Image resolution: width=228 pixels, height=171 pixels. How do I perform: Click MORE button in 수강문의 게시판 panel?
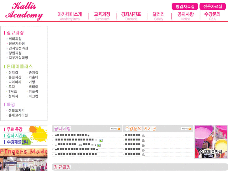[186, 129]
